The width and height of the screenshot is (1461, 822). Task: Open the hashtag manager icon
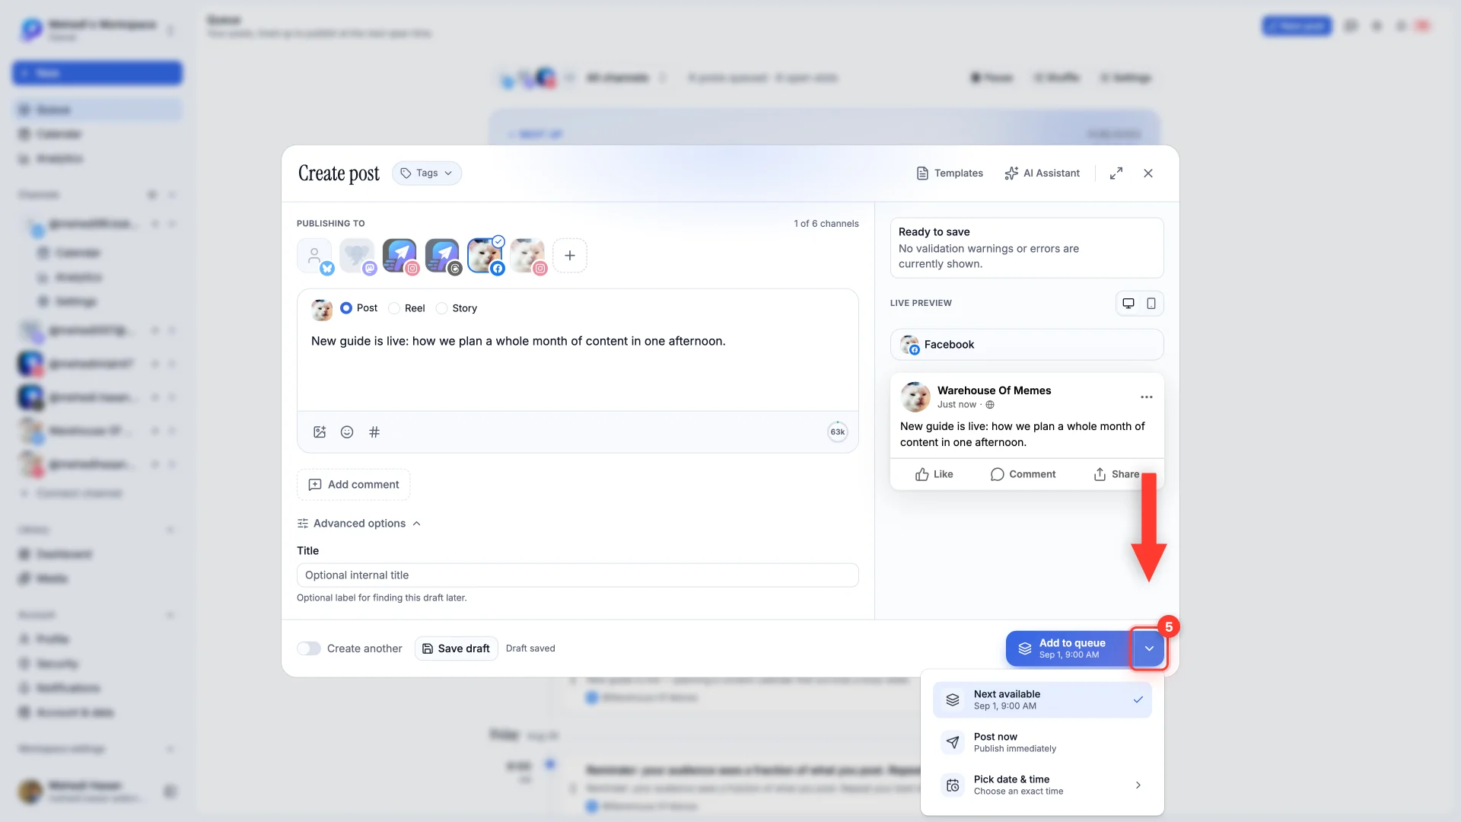pyautogui.click(x=374, y=432)
